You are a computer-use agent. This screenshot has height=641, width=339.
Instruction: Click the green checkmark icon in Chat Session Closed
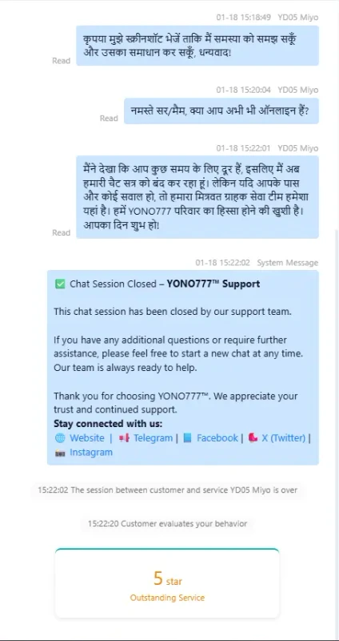pyautogui.click(x=60, y=284)
